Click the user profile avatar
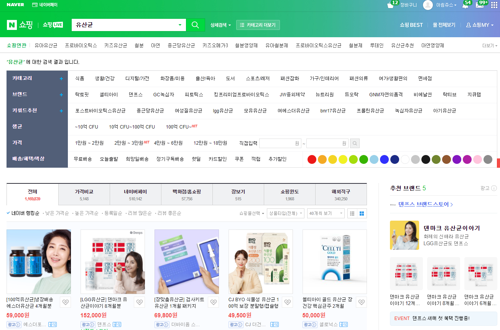Image resolution: width=500 pixels, height=330 pixels. 428,5
